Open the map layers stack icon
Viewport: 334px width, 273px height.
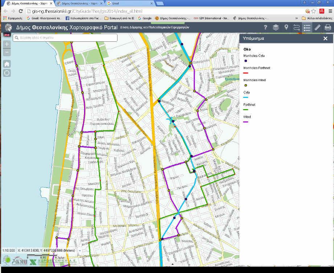pos(276,28)
